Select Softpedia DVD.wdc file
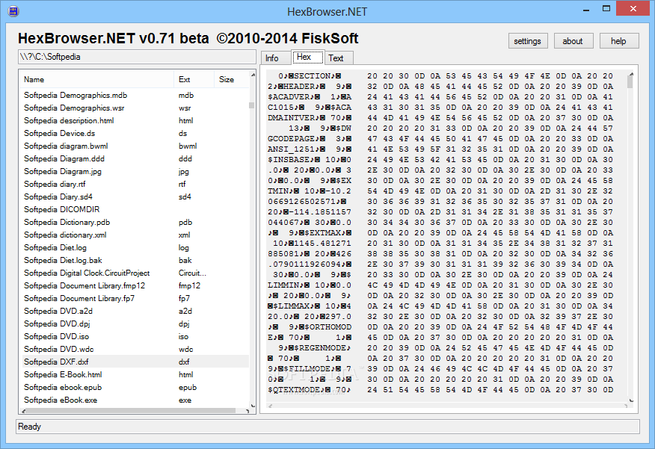The width and height of the screenshot is (655, 449). click(x=135, y=350)
